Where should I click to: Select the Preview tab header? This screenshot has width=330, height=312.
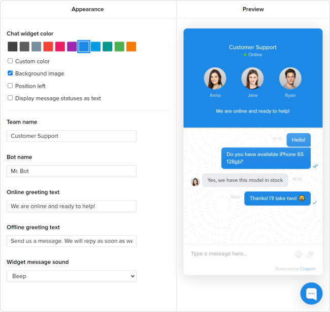click(x=253, y=9)
